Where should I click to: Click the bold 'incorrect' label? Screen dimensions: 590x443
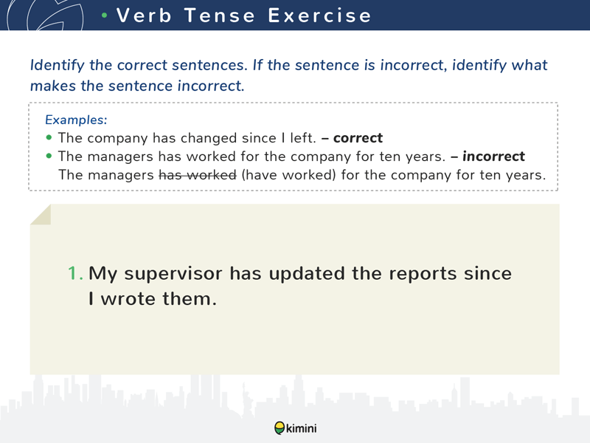coord(493,156)
